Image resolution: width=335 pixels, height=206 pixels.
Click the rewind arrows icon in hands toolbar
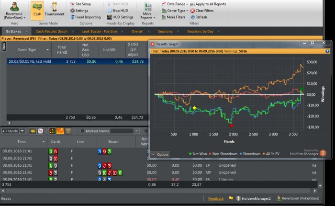(x=33, y=131)
